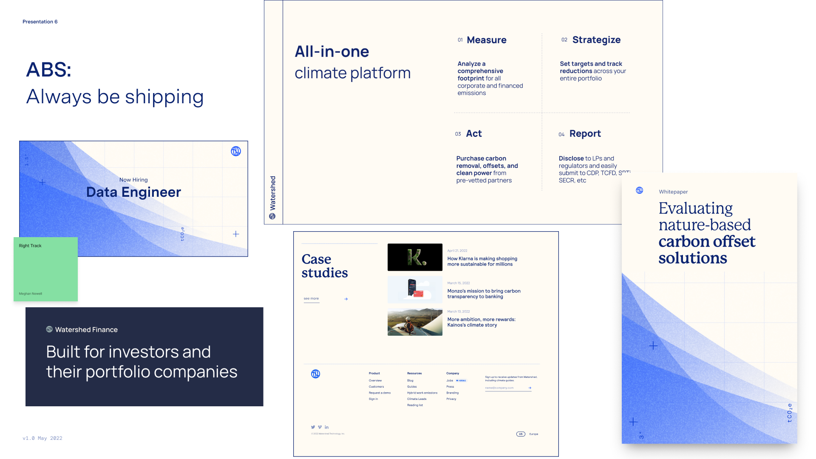Viewport: 816px width, 459px height.
Task: Click the Sign in footer link
Action: [373, 399]
